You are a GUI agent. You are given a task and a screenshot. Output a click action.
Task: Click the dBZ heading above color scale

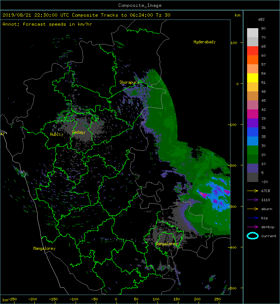(261, 19)
